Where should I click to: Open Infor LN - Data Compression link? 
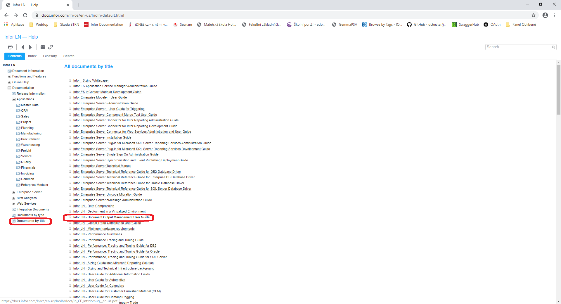94,206
